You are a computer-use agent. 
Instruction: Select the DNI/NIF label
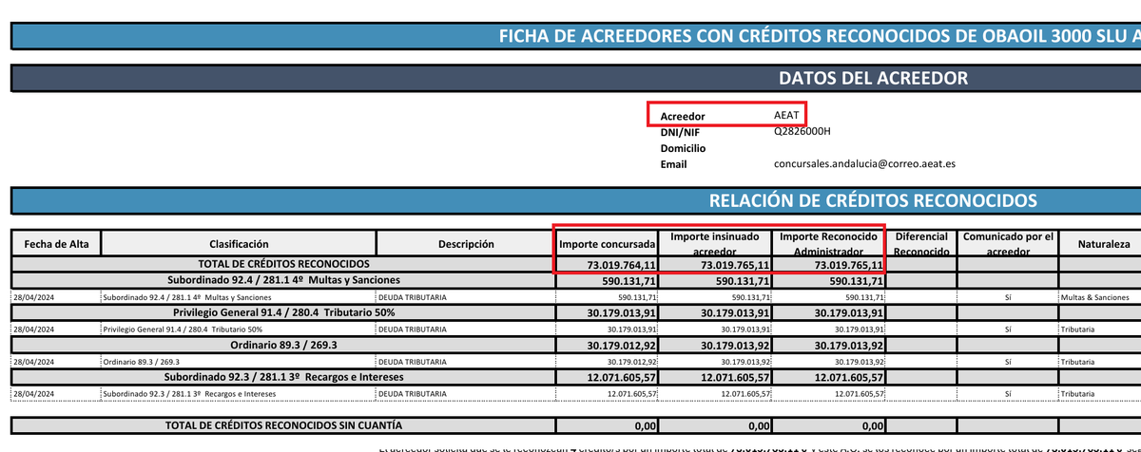click(x=681, y=132)
